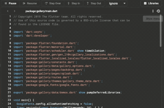Click 'package:gallery/constants.dart' import
The image size is (164, 108).
click(50, 62)
